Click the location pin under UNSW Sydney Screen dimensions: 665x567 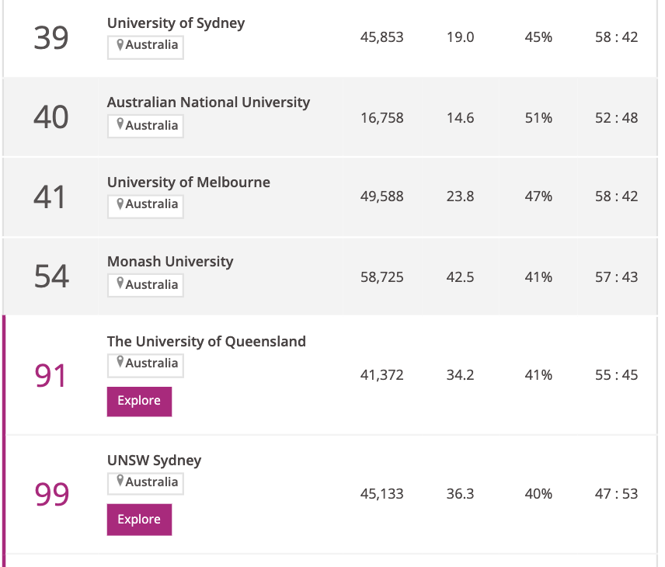[x=120, y=482]
